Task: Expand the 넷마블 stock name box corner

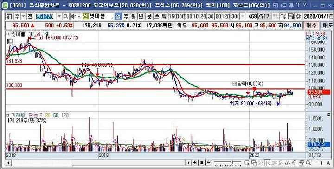Action: click(112, 18)
